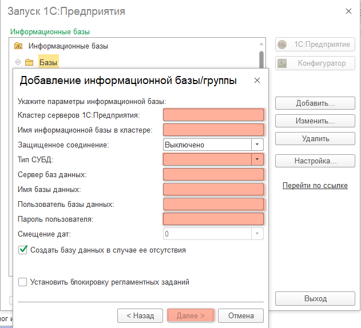
Task: Click the Смещение дат value field
Action: [207, 234]
